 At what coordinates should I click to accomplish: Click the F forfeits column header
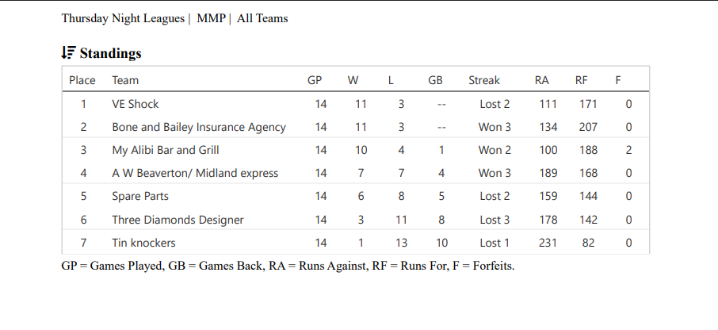618,80
